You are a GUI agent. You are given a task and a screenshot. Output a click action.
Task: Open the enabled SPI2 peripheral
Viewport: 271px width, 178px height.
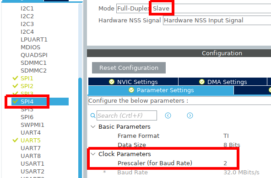(27, 86)
